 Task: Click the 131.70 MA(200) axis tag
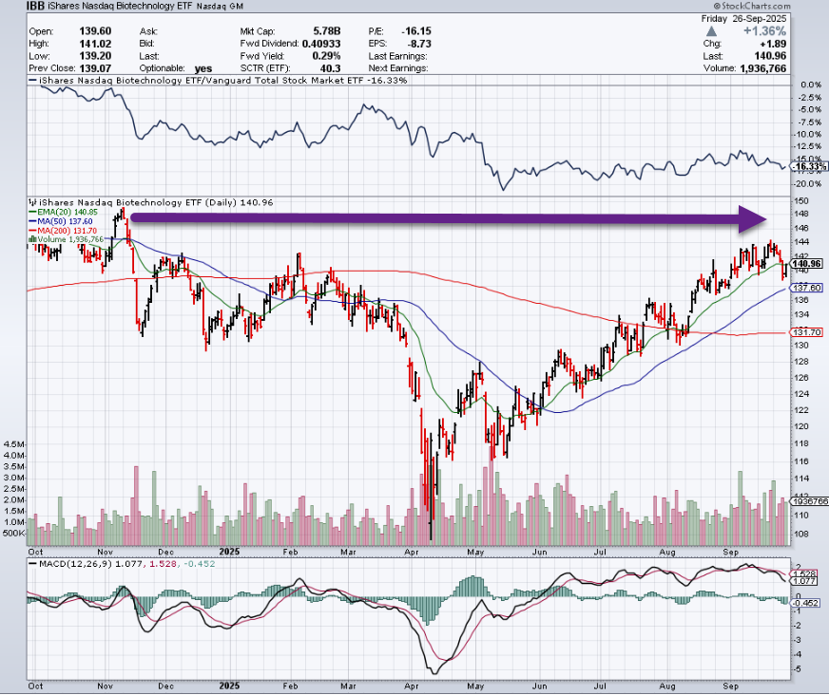[808, 331]
